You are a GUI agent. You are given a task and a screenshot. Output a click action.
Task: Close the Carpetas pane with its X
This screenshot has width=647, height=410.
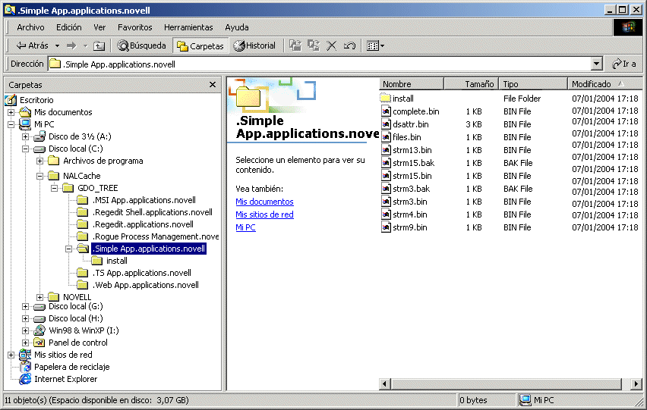[x=213, y=85]
